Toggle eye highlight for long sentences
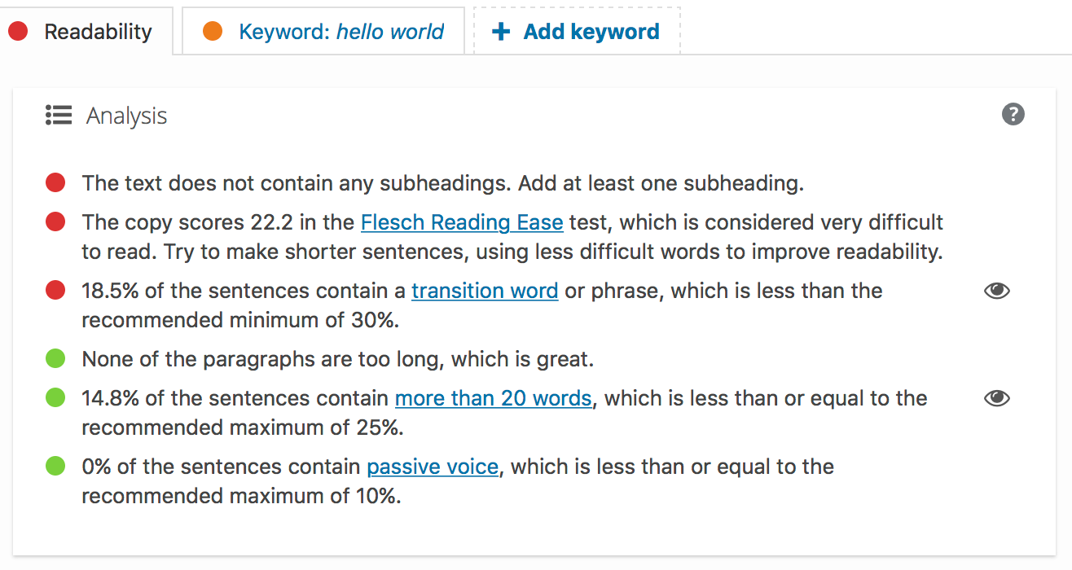This screenshot has width=1072, height=570. point(997,398)
